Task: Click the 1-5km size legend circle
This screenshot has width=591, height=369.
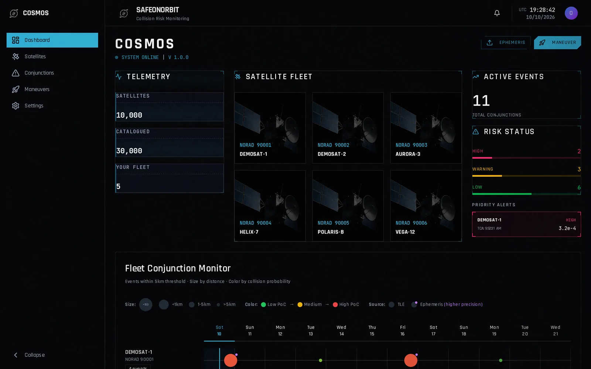Action: (x=191, y=305)
